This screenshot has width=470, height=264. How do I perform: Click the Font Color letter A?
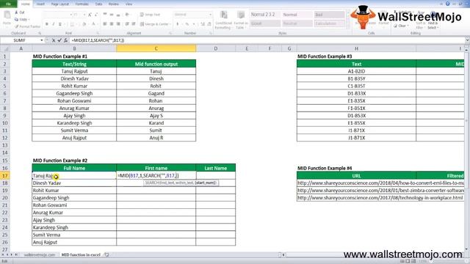coord(94,24)
